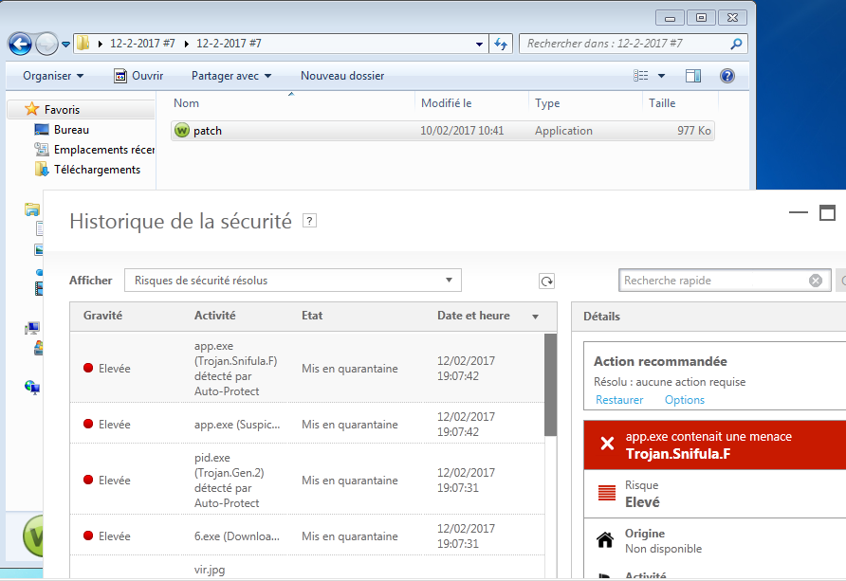Clear the Recherche rapide field with X icon
This screenshot has height=581, width=846.
(816, 281)
